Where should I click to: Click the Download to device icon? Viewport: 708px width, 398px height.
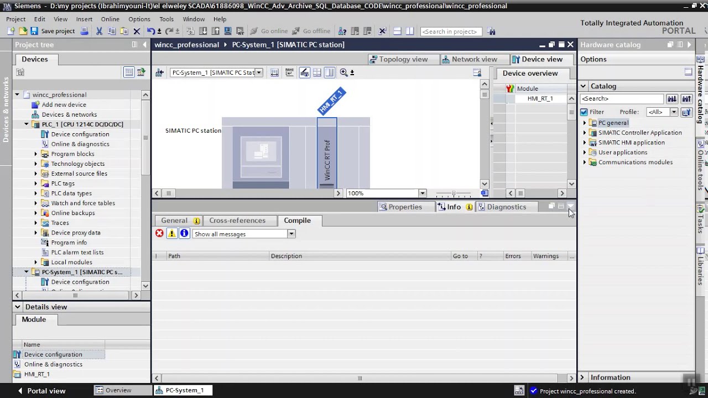(203, 32)
